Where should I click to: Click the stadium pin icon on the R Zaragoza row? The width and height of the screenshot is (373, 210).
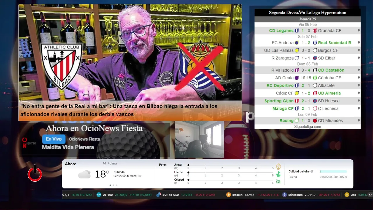coord(359,58)
